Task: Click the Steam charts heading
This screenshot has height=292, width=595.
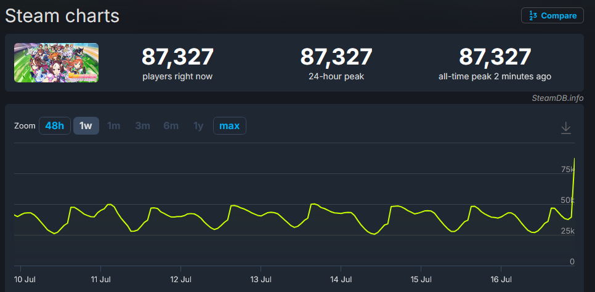Action: (x=62, y=16)
